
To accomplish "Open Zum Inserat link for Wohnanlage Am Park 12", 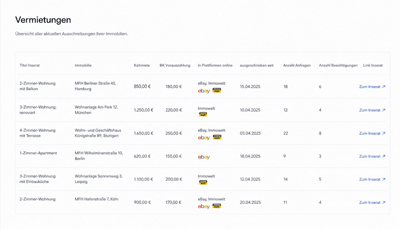I will point(372,110).
